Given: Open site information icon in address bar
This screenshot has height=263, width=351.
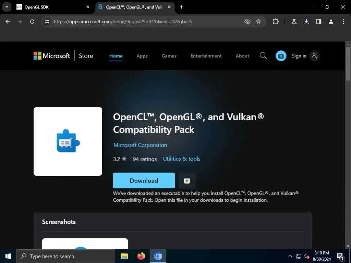Looking at the screenshot, I should [x=47, y=22].
